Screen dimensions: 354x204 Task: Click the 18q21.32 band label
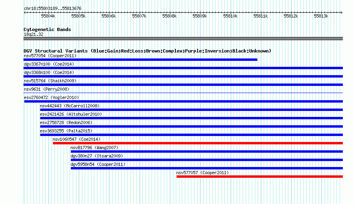(33, 34)
